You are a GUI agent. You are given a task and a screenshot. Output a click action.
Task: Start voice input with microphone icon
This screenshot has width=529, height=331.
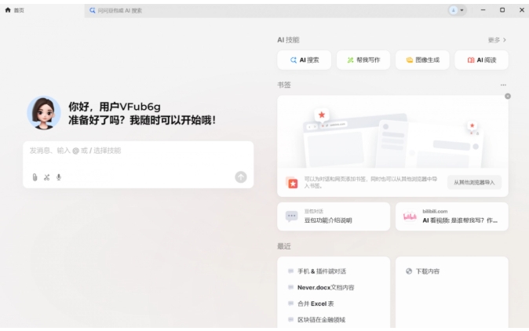point(59,177)
